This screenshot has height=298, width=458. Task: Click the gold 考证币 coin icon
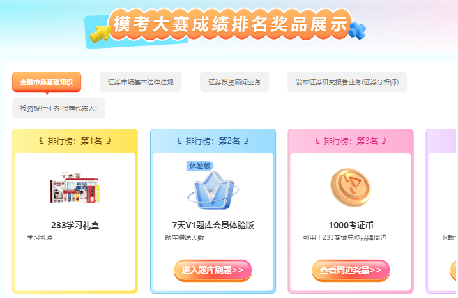tap(351, 187)
